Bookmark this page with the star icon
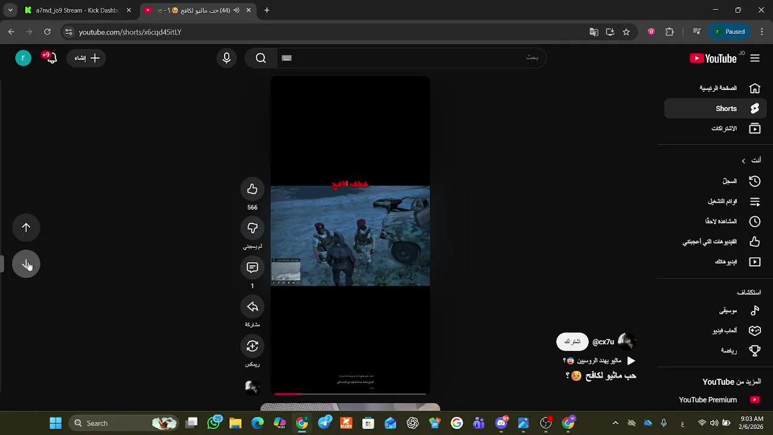This screenshot has height=435, width=773. pos(626,32)
